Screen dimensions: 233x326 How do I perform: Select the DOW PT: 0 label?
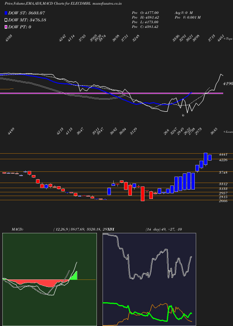(20, 27)
